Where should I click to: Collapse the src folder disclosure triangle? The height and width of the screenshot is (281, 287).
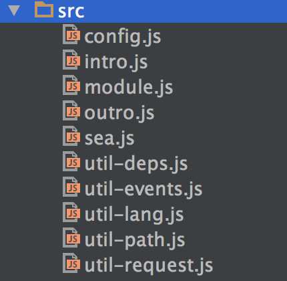pyautogui.click(x=14, y=11)
